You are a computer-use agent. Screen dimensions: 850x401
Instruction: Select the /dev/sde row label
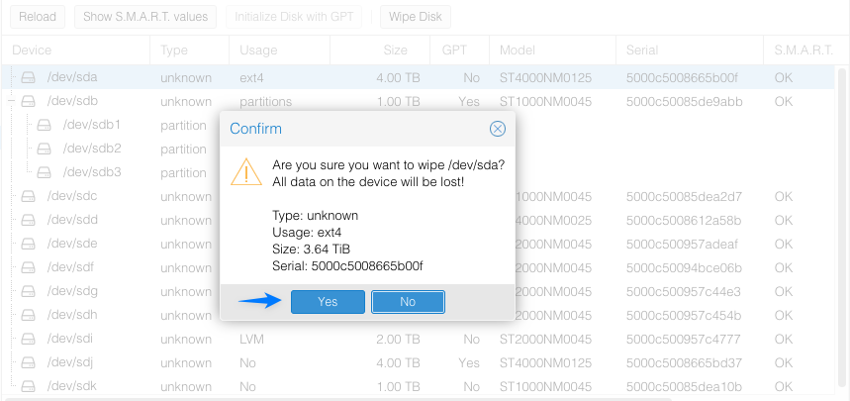72,244
